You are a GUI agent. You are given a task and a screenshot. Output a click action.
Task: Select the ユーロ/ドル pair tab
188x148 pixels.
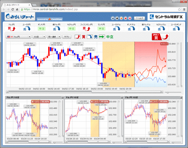pos(116,27)
